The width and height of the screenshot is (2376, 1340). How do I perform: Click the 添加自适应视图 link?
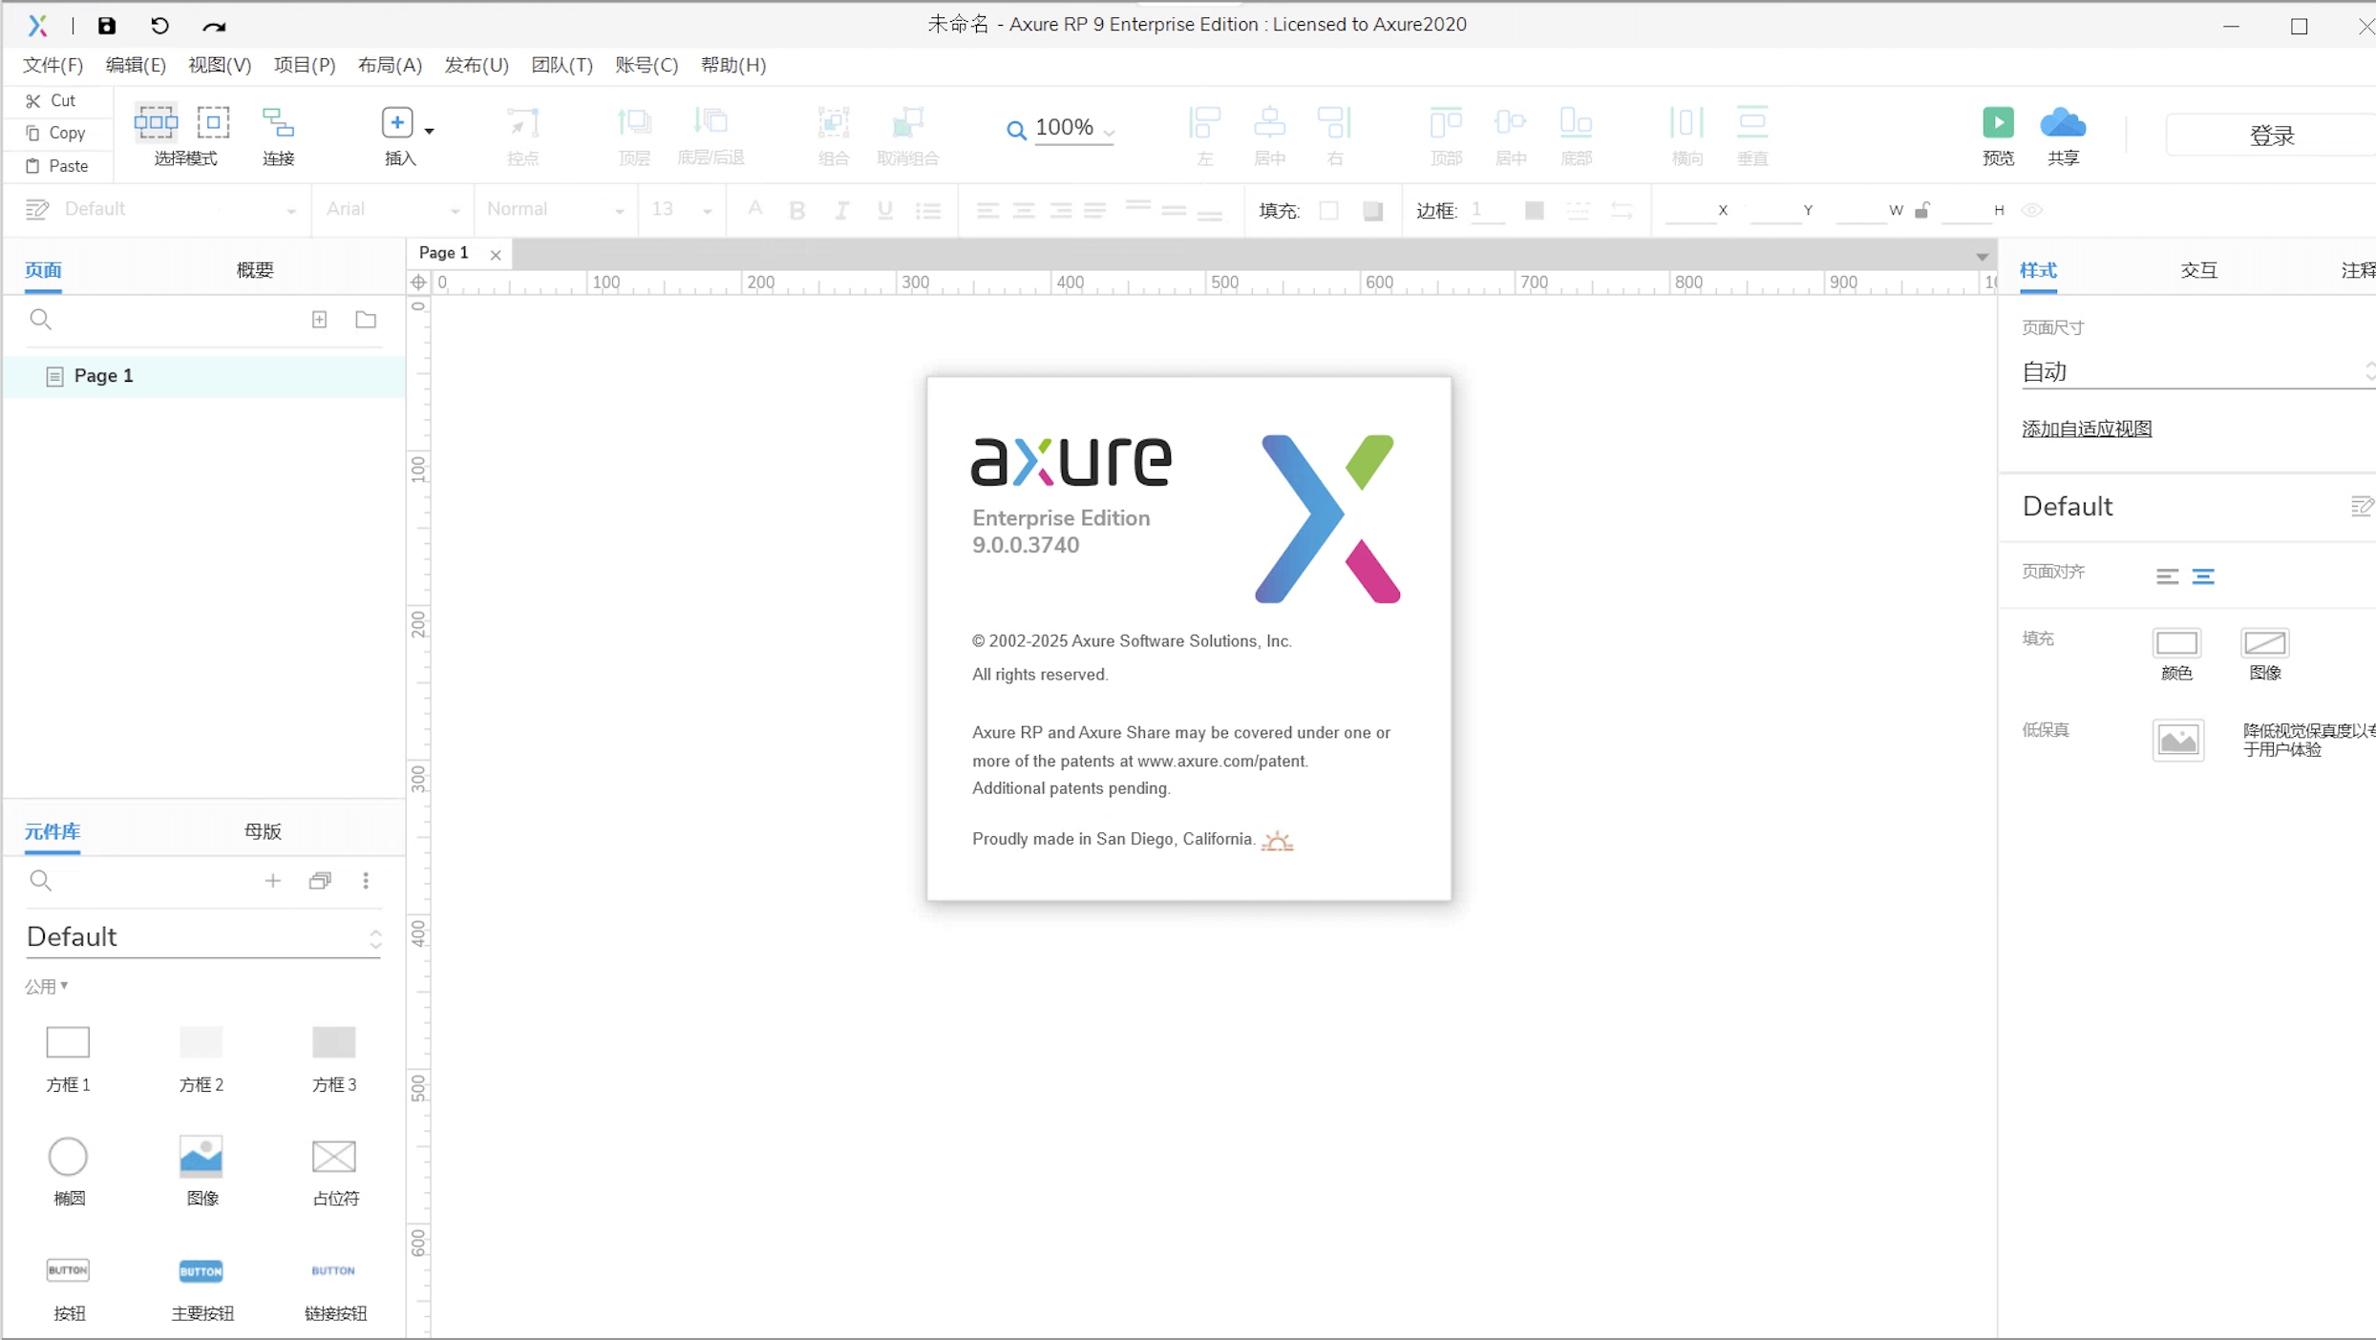coord(2086,429)
